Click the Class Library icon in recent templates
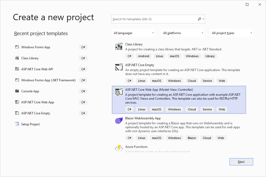Viewport: 266px width, 177px height. pyautogui.click(x=17, y=58)
